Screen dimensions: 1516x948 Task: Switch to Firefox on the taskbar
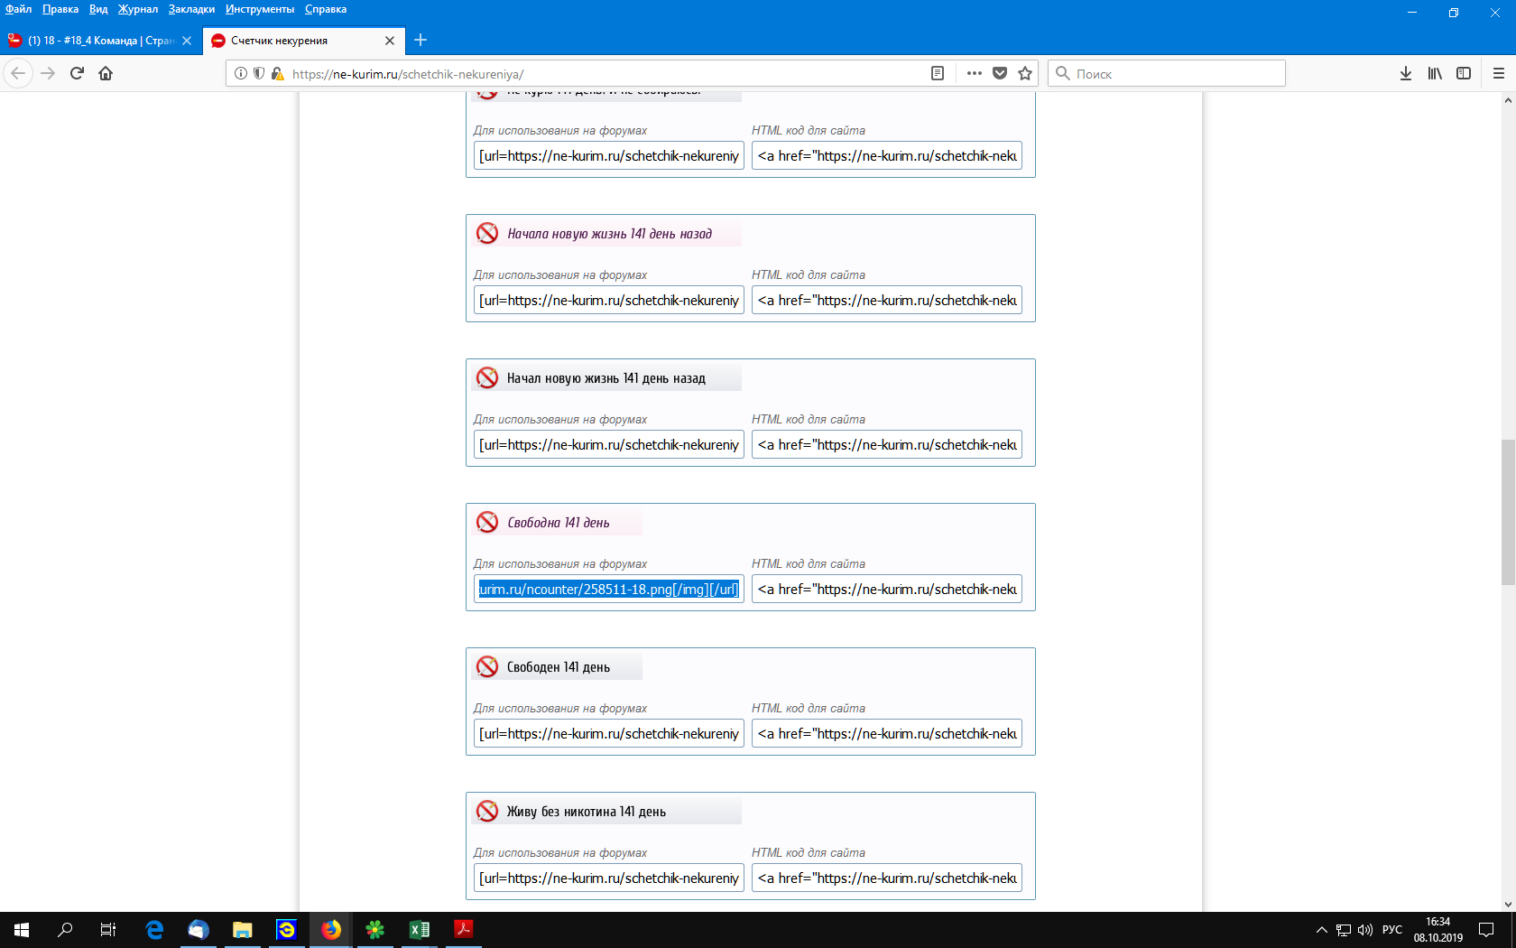[x=331, y=930]
